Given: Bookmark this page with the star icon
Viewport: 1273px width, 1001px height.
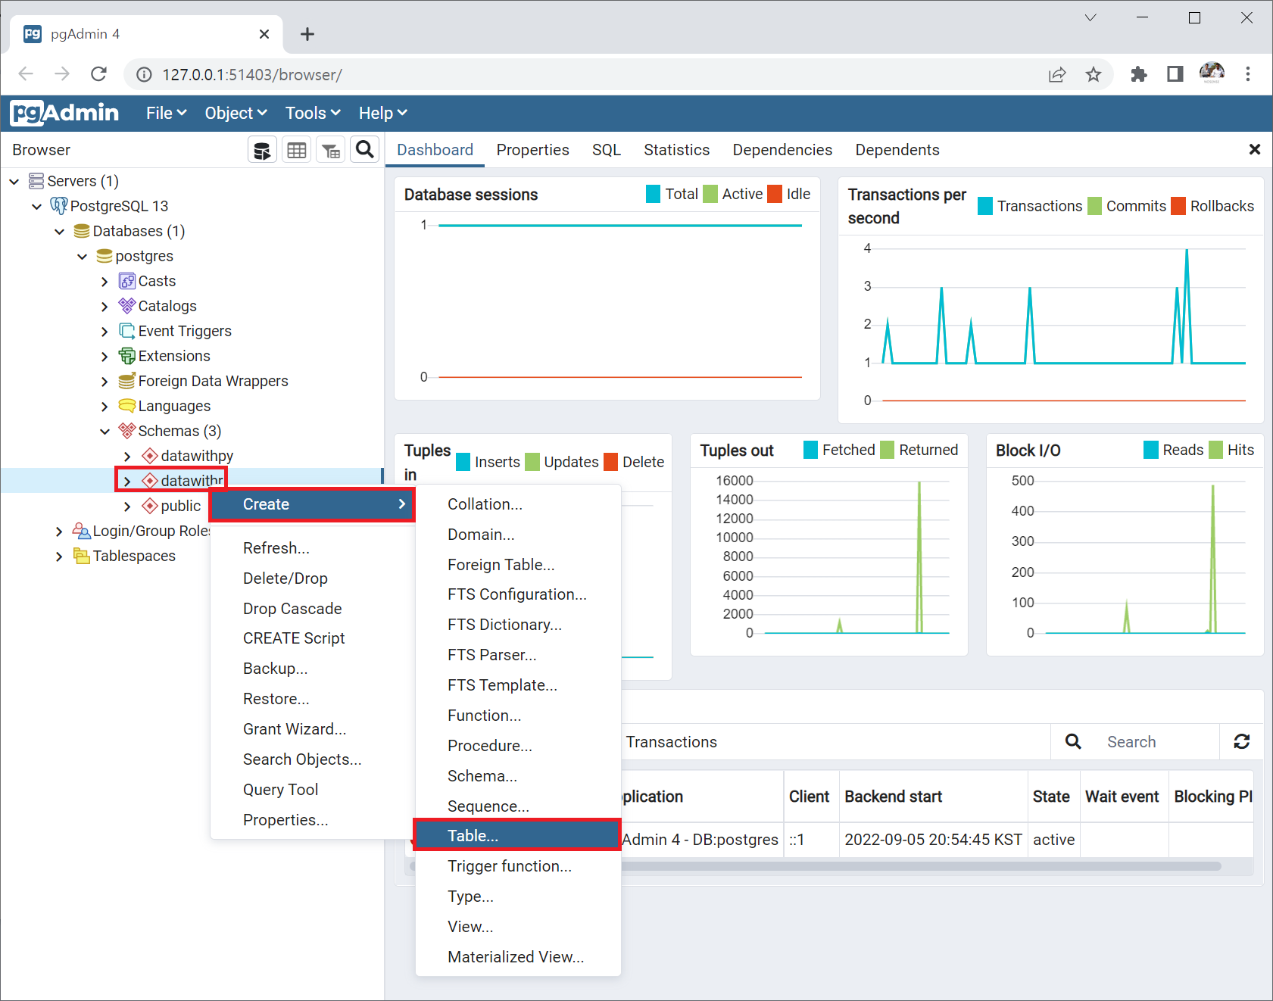Looking at the screenshot, I should (x=1094, y=74).
